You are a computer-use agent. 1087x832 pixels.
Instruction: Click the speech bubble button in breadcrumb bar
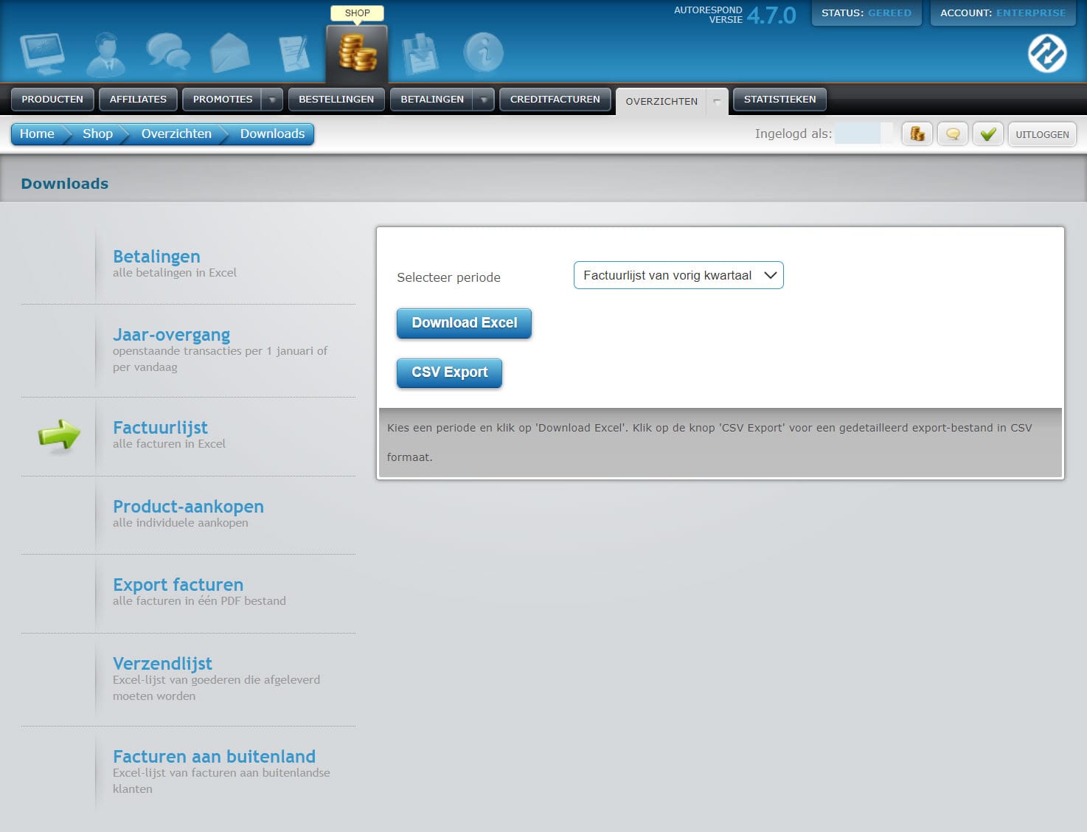pyautogui.click(x=953, y=134)
